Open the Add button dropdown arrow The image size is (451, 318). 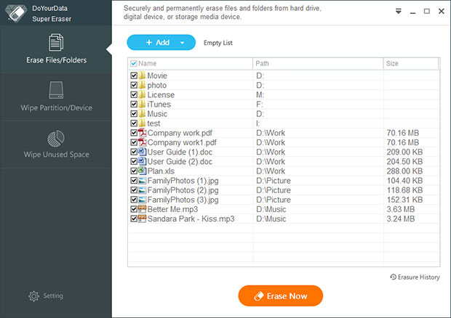(182, 43)
